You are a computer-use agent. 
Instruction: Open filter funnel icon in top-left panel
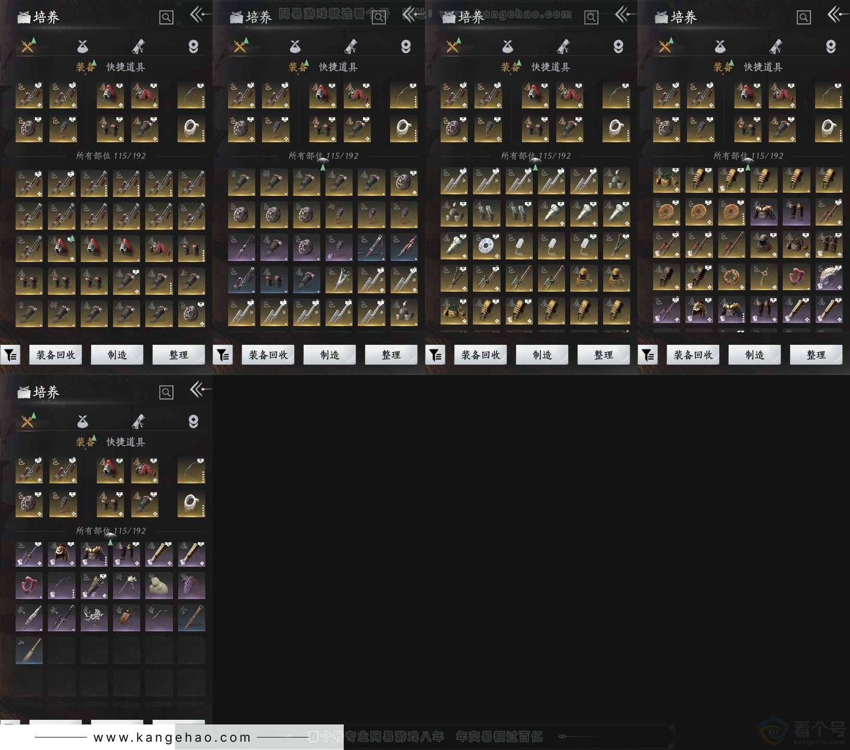(x=10, y=355)
